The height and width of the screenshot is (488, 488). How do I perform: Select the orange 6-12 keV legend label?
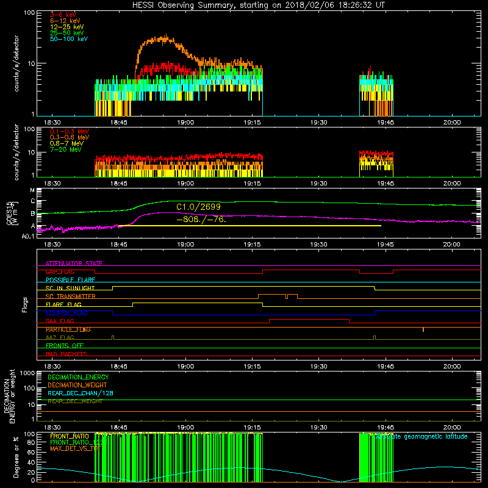65,21
